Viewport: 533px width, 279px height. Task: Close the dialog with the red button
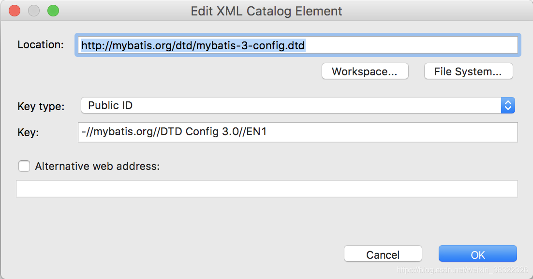(x=15, y=11)
